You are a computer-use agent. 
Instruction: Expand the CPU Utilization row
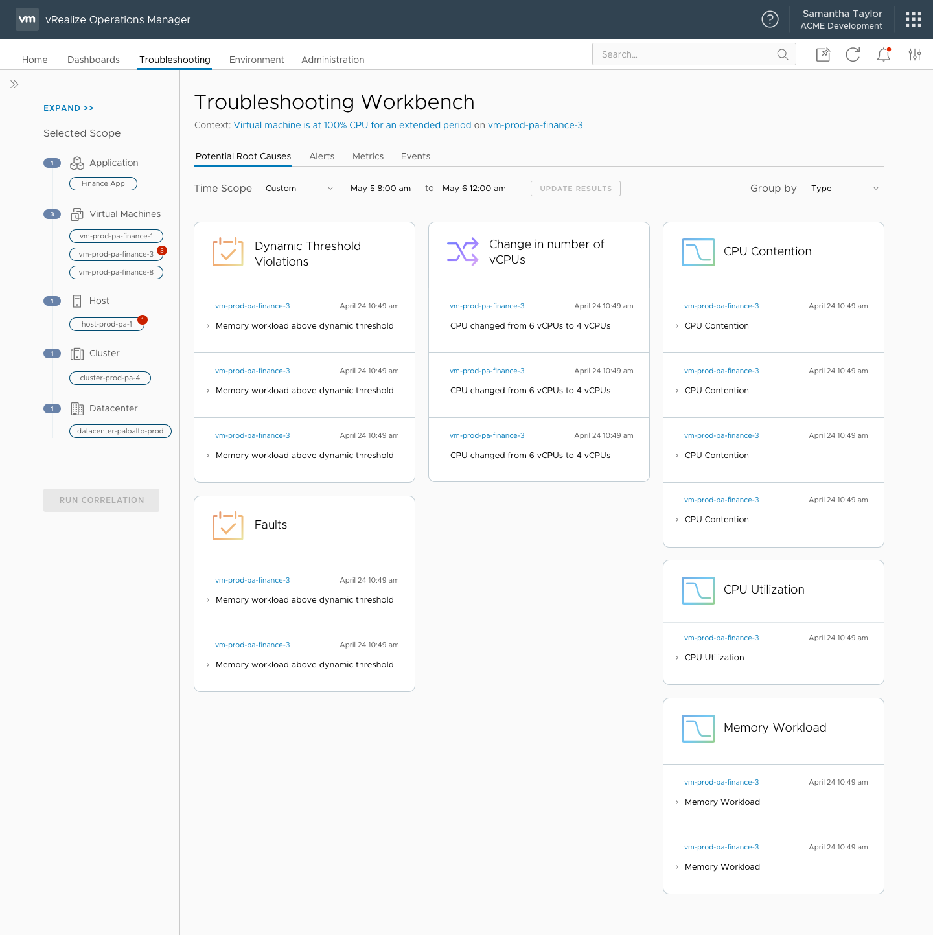coord(677,658)
